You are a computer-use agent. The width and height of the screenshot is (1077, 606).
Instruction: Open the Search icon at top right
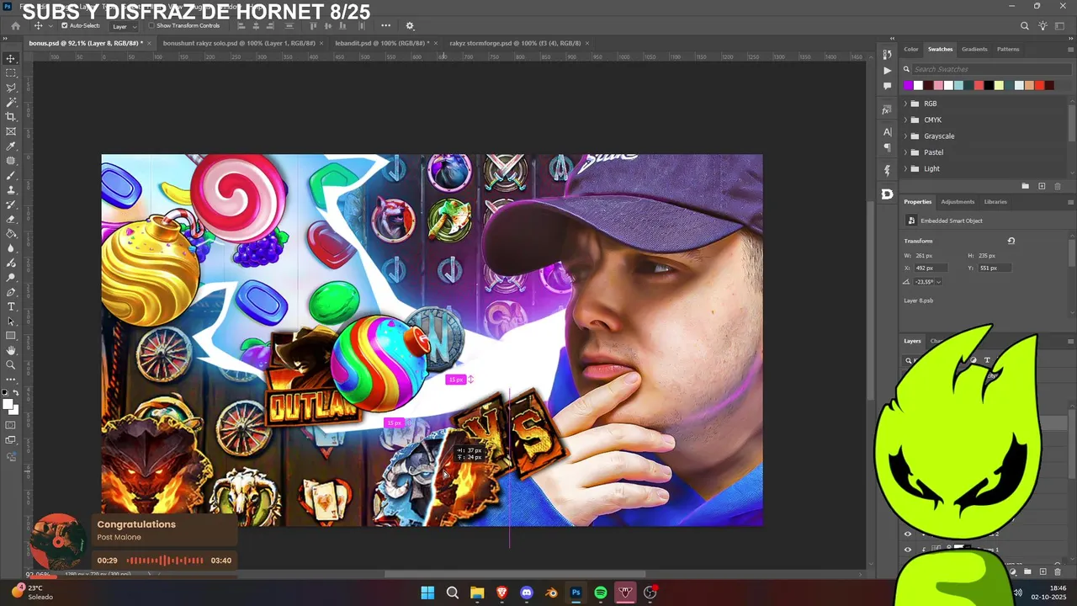point(1025,26)
